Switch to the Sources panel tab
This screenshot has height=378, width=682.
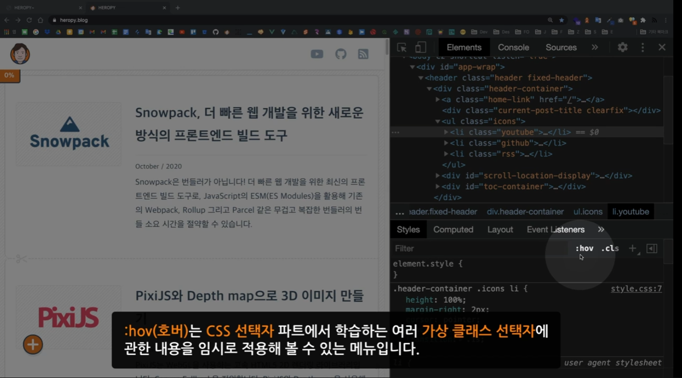(x=561, y=47)
